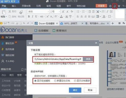Select 包月免费 in Docer sidebar

click(10, 49)
